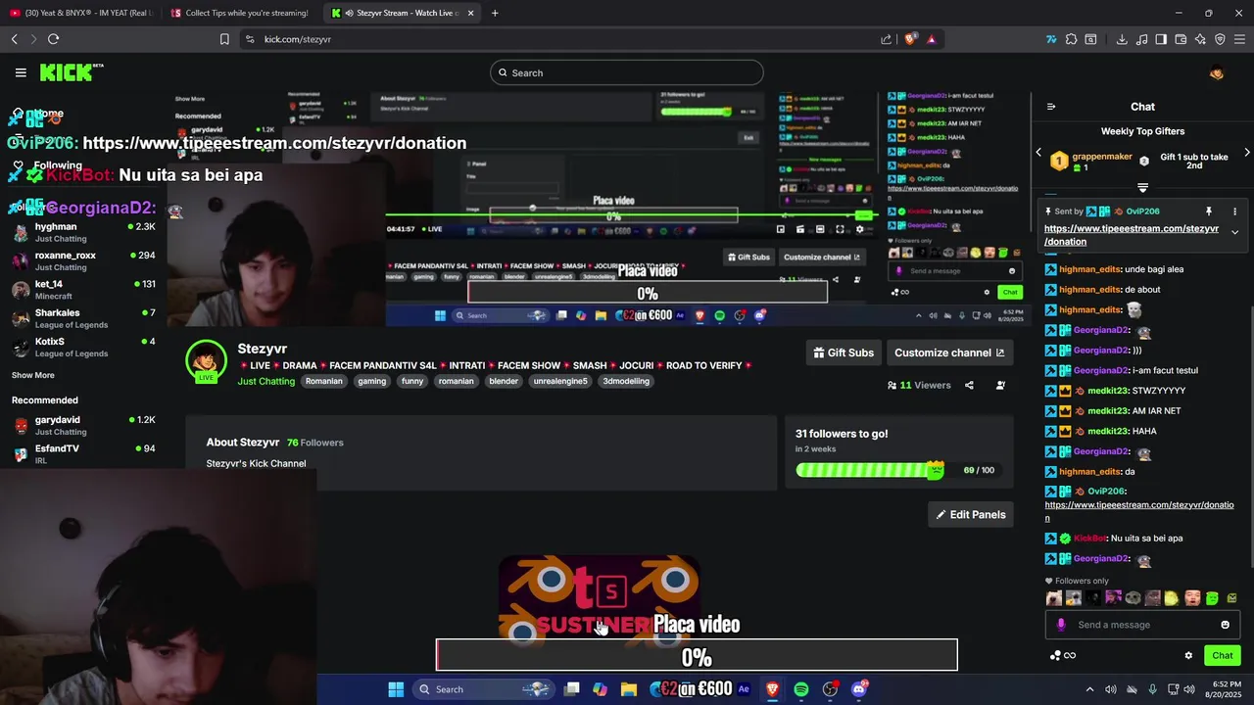Click the follower goal progress bar
This screenshot has height=705, width=1254.
[x=870, y=470]
